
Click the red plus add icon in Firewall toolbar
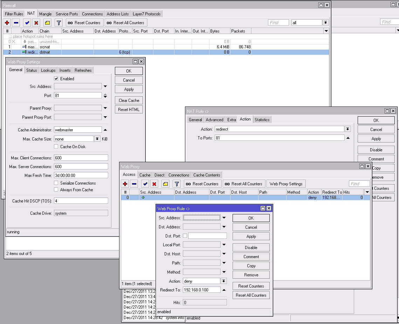[x=7, y=23]
